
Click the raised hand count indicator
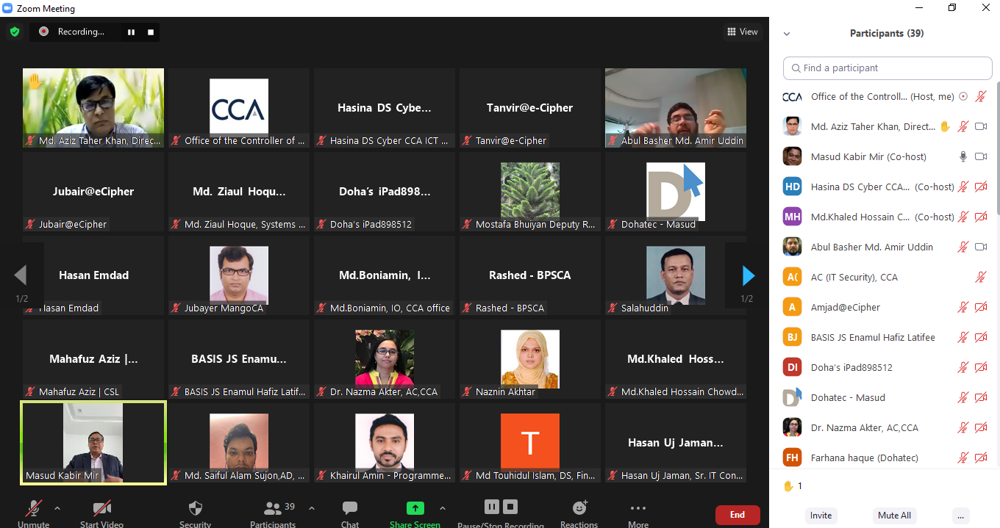(793, 485)
